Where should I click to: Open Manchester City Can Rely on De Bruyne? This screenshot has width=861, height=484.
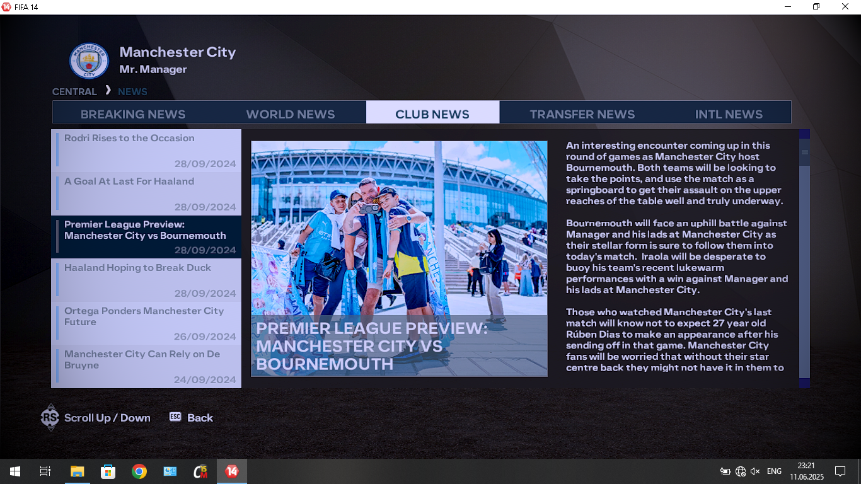click(x=146, y=367)
